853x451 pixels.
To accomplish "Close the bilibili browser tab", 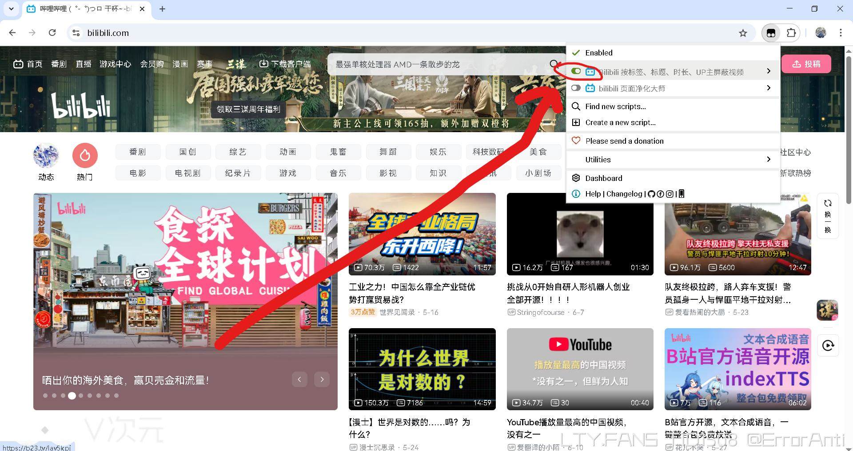I will click(142, 9).
